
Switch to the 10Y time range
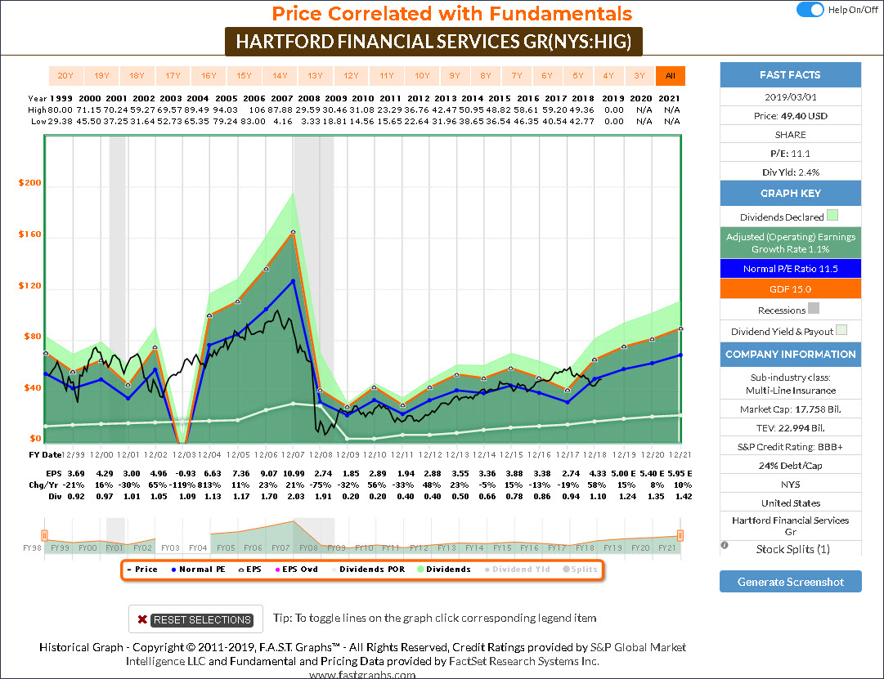click(x=421, y=76)
